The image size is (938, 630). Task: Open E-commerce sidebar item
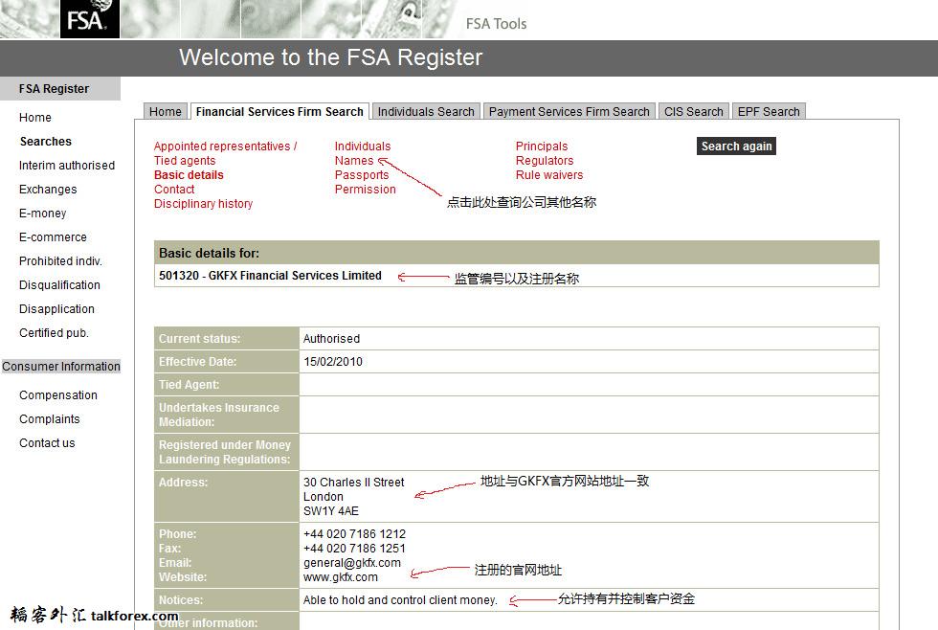click(x=53, y=236)
